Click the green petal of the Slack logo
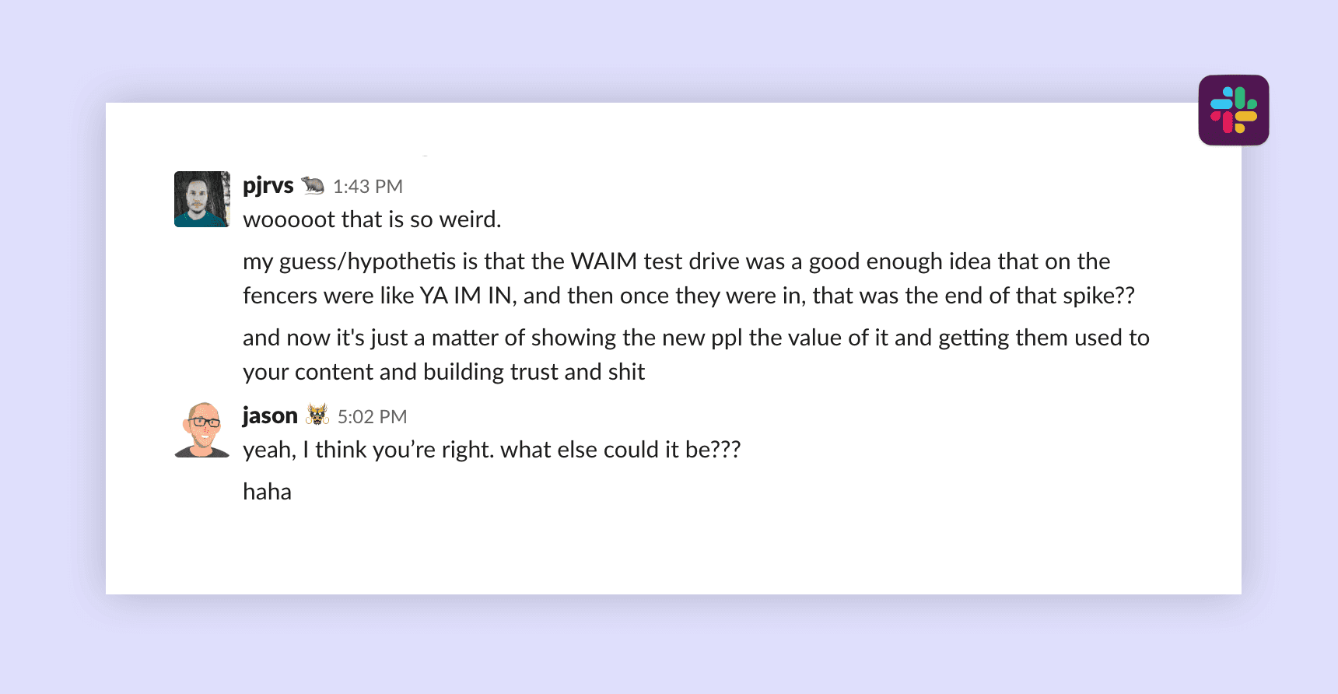The image size is (1338, 694). 1240,98
